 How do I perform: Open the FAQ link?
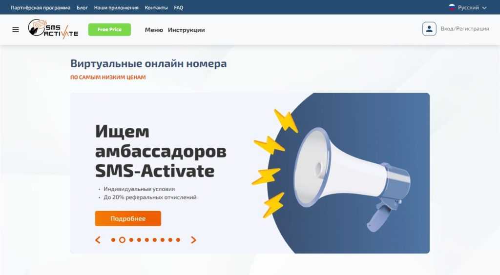click(179, 8)
